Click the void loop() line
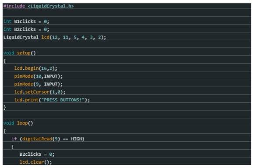 click(18, 123)
